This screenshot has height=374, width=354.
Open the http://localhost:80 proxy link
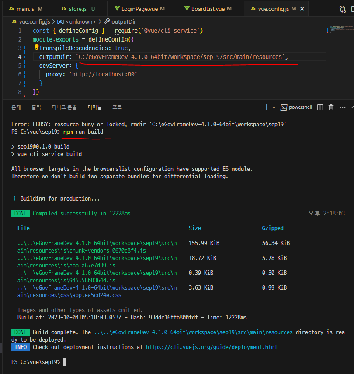point(103,74)
